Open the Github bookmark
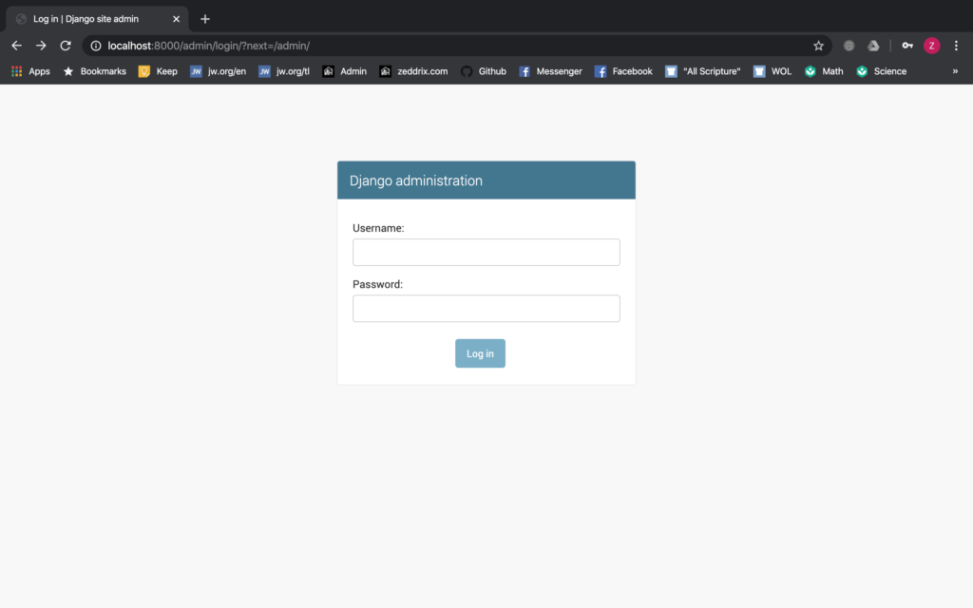 (x=484, y=71)
